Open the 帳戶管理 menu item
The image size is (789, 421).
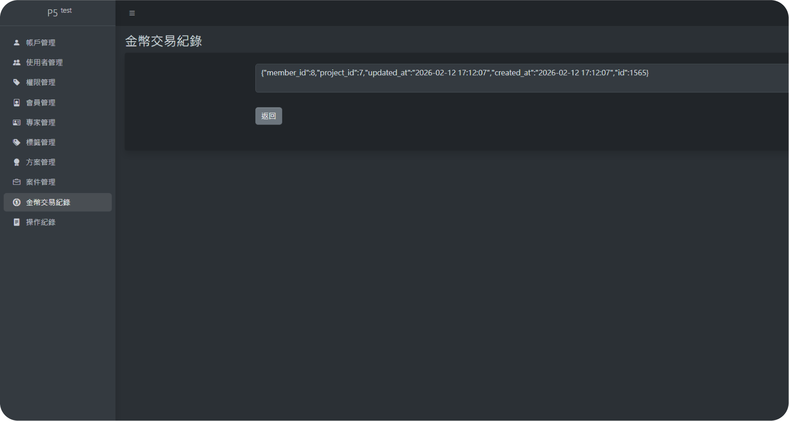coord(41,43)
